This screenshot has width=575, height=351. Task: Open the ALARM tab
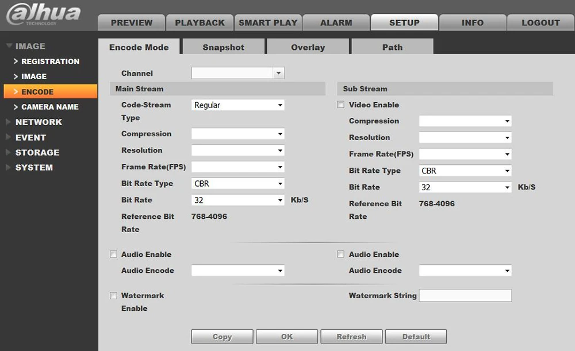click(x=336, y=23)
